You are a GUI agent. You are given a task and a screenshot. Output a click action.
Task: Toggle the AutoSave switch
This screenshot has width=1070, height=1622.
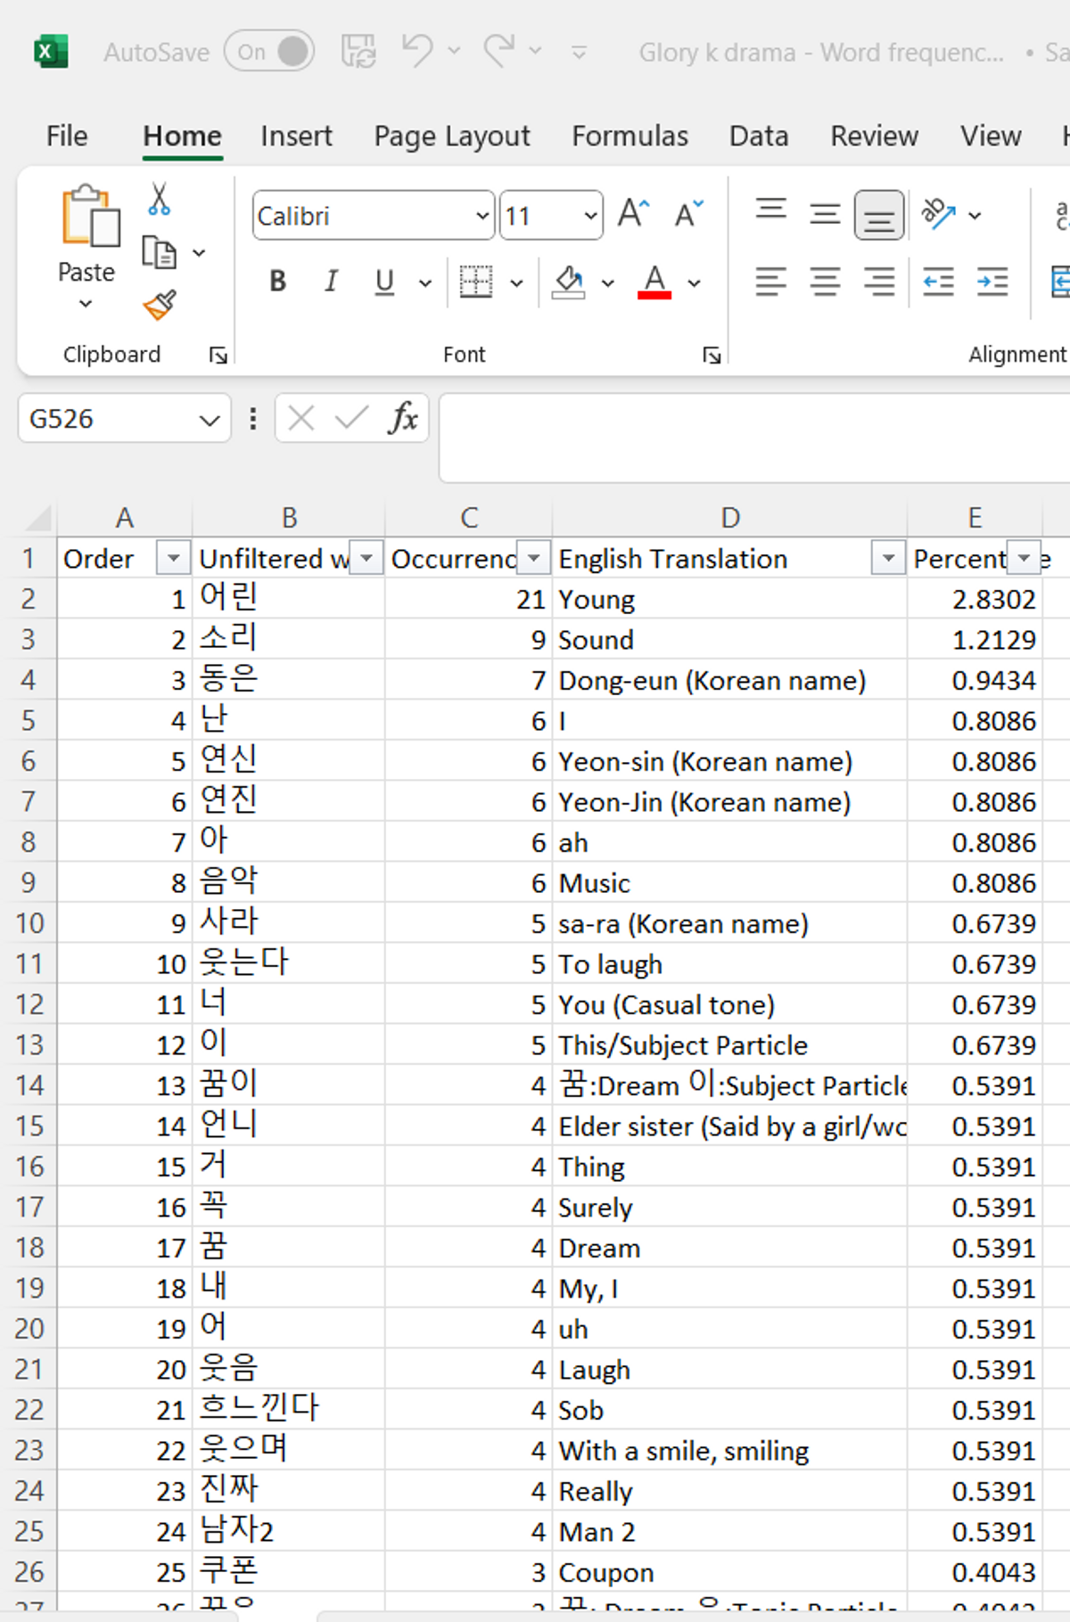[x=269, y=52]
